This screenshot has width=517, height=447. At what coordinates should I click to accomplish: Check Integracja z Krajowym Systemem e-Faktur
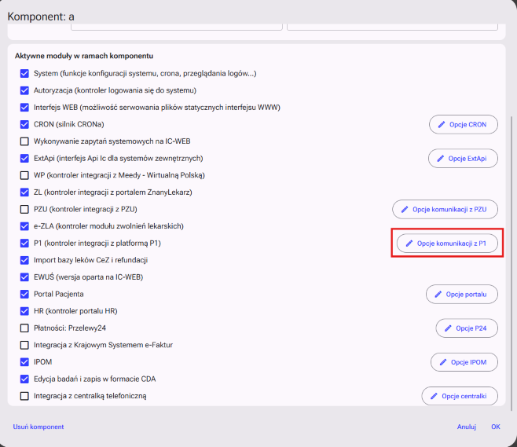tap(24, 345)
